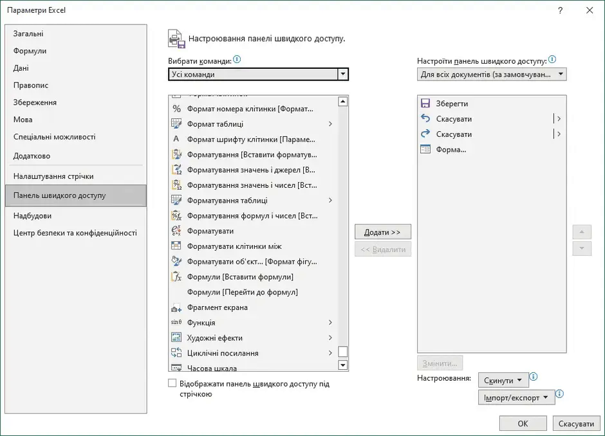
Task: Click the percent icon for Формат номера клітинки
Action: [x=176, y=109]
